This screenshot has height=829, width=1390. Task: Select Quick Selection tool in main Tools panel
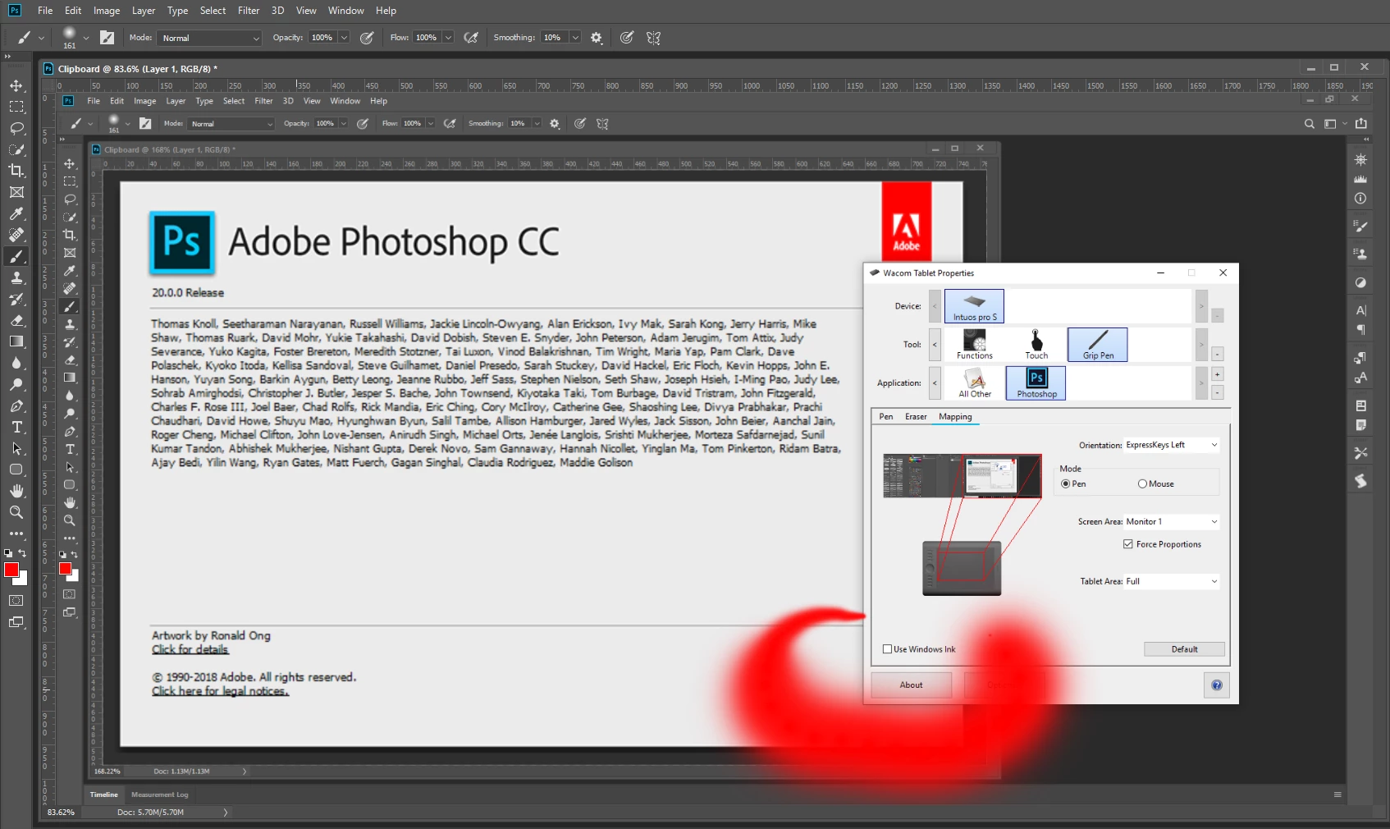16,149
